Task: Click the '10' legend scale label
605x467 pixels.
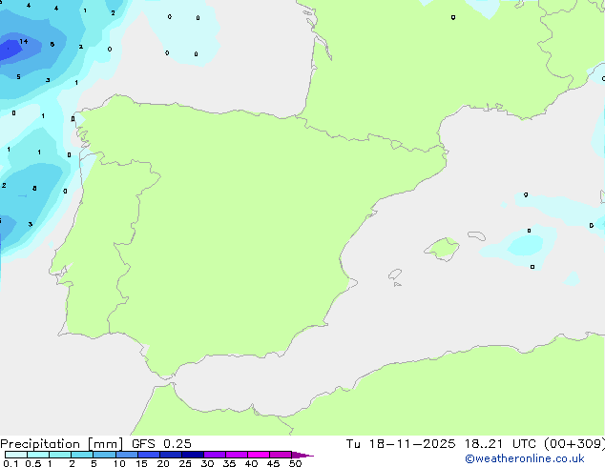Action: (x=119, y=463)
